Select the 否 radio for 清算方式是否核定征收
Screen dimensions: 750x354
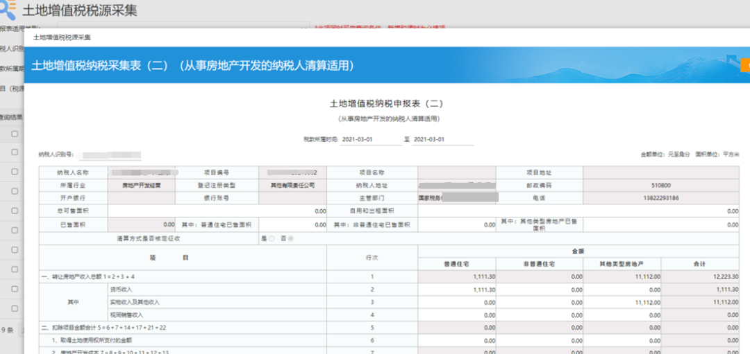click(x=291, y=238)
